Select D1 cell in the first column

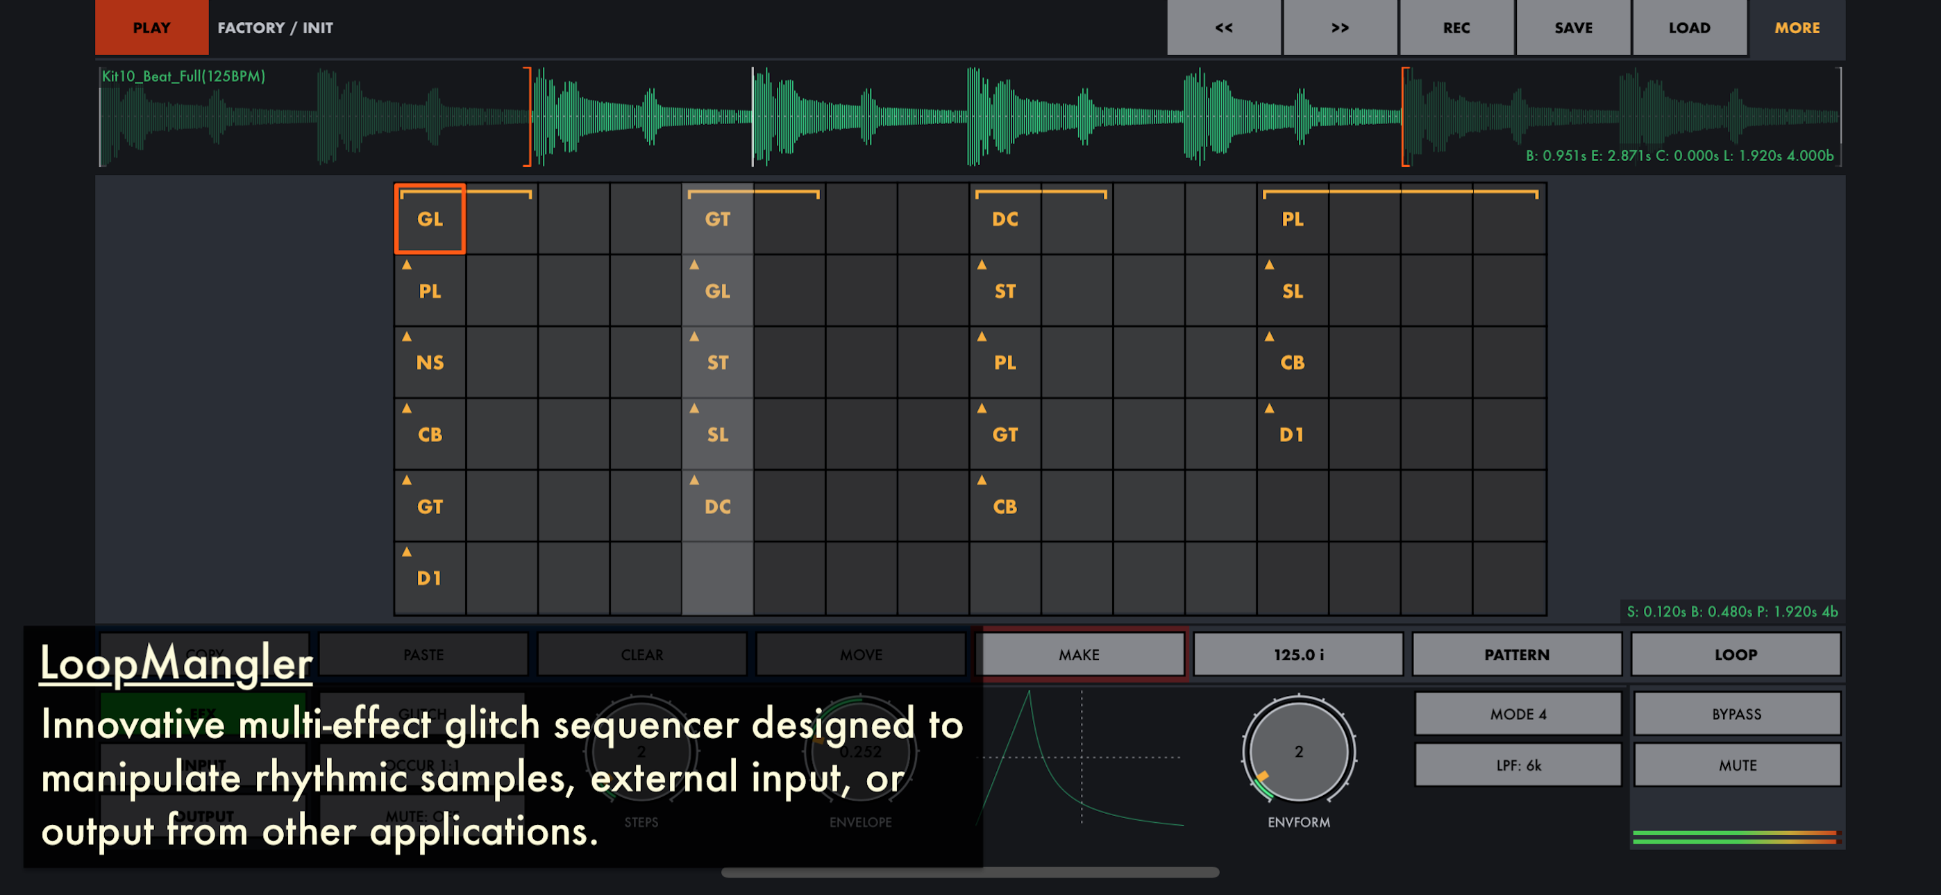[x=430, y=578]
